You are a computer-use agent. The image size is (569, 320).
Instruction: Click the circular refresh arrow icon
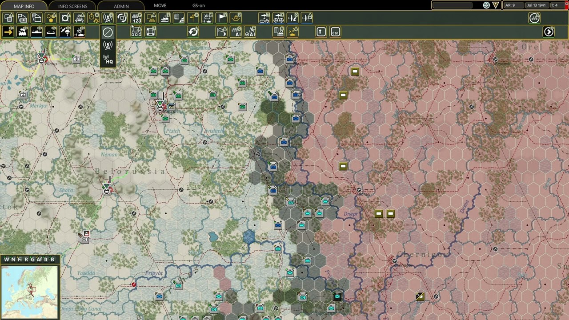click(x=193, y=32)
